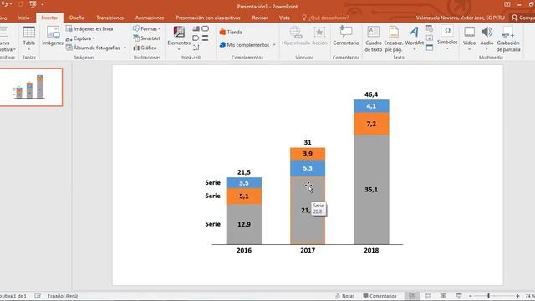Click Grabación de pantalla

pos(508,39)
